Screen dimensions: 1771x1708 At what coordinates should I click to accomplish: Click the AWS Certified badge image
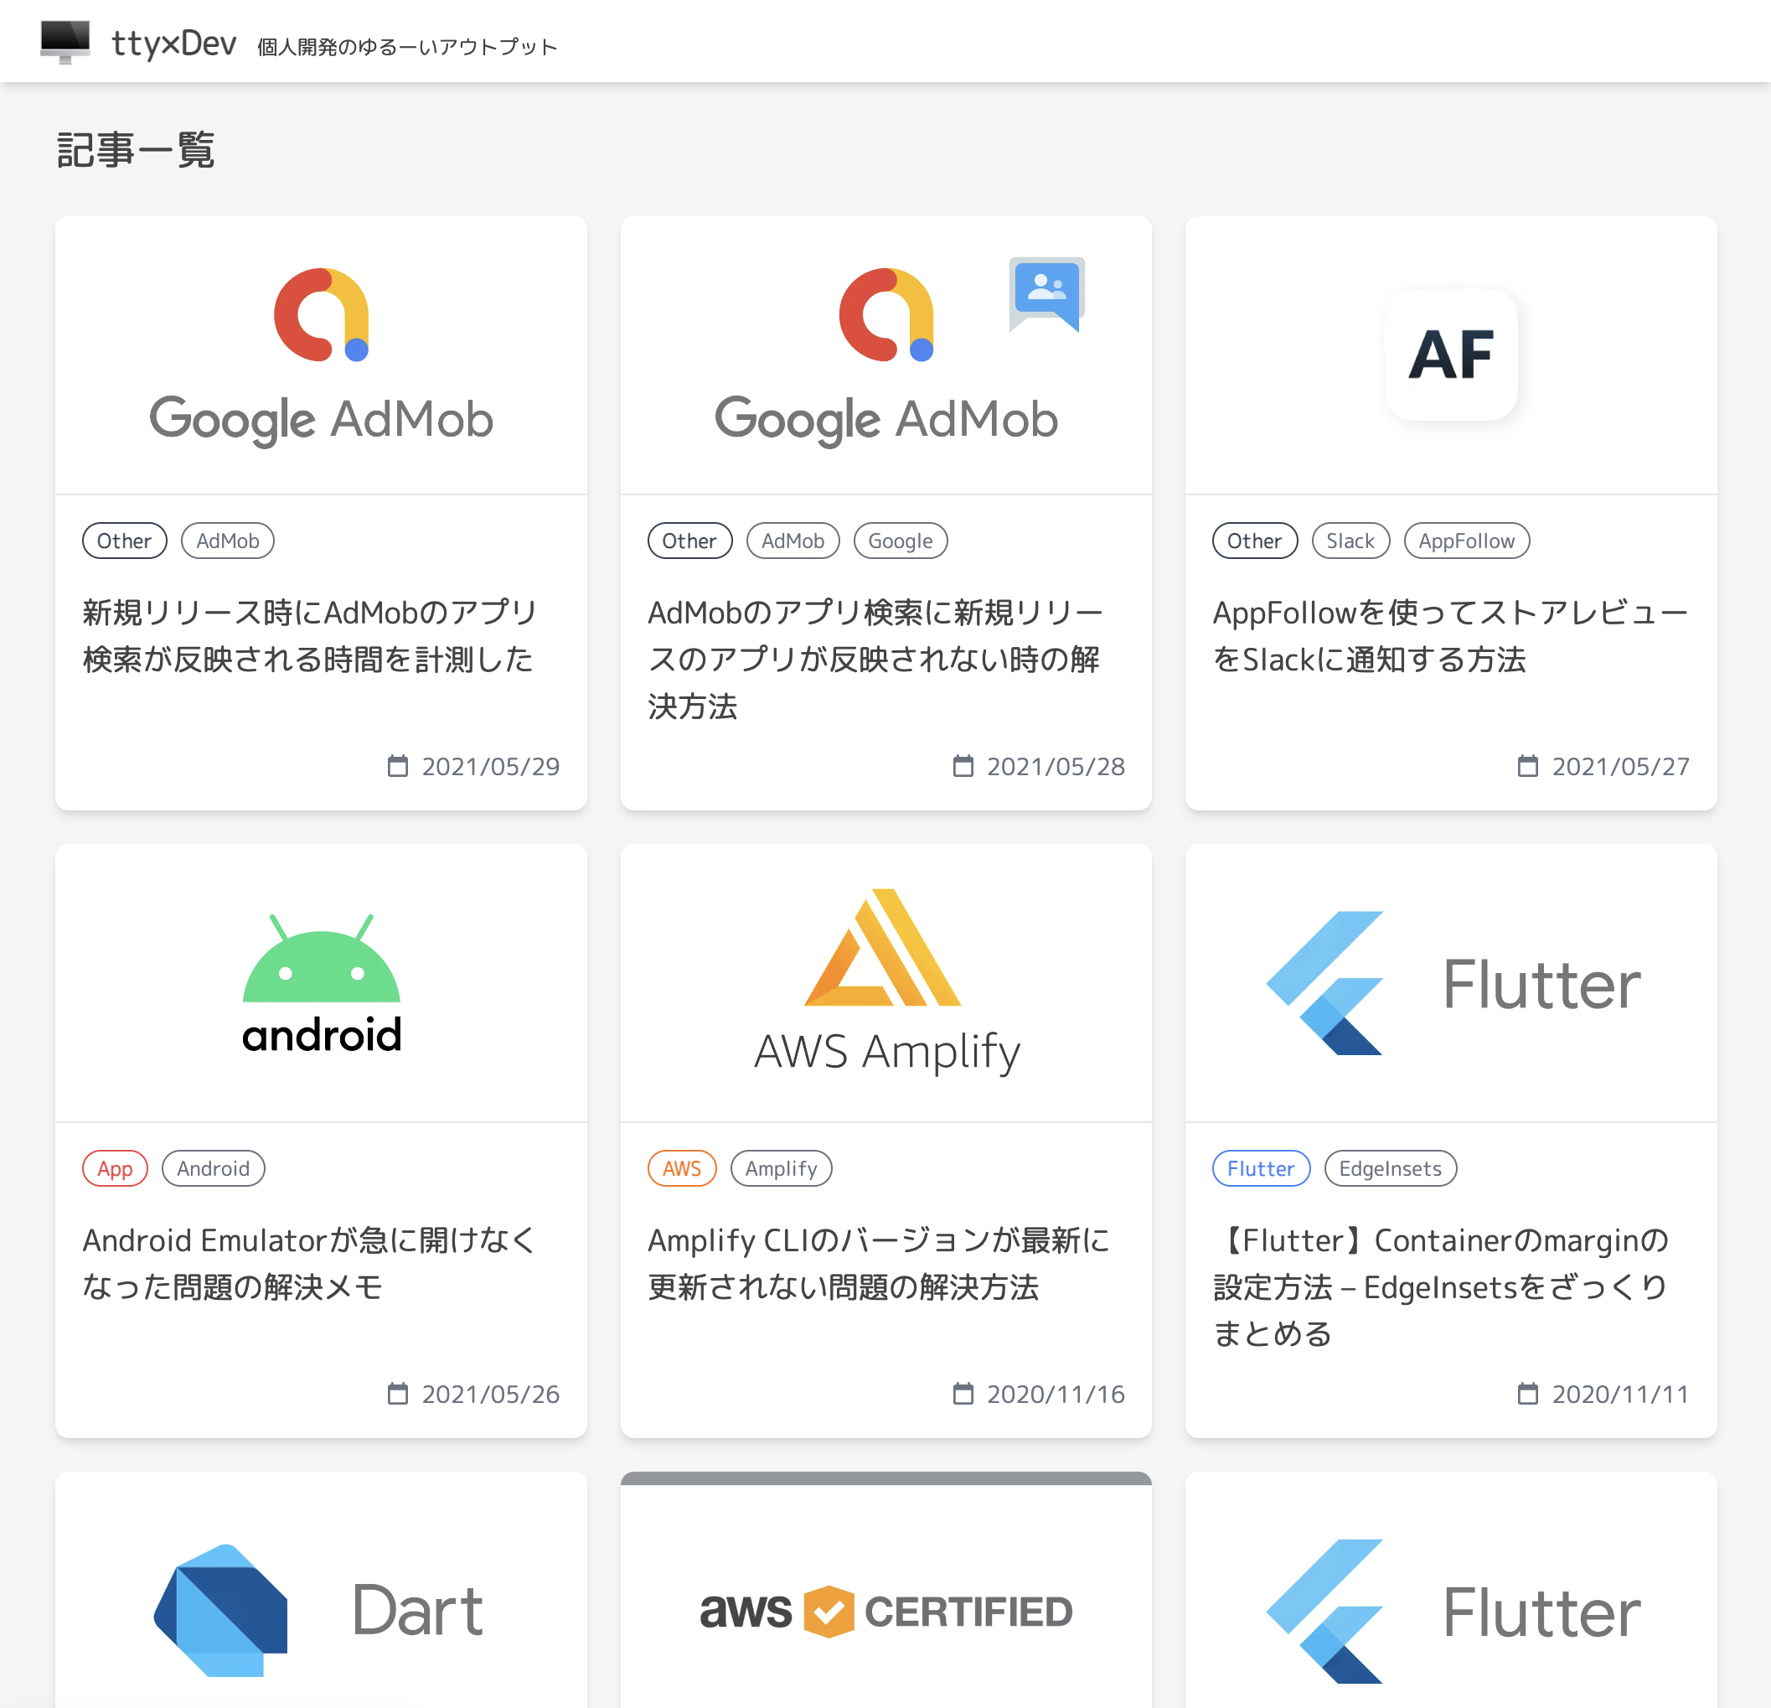(x=885, y=1612)
